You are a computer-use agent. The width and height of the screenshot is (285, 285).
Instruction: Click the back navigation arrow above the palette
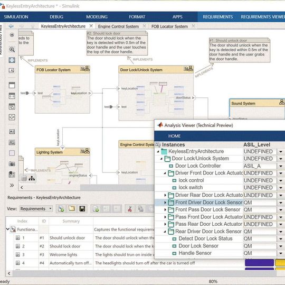pos(11,26)
